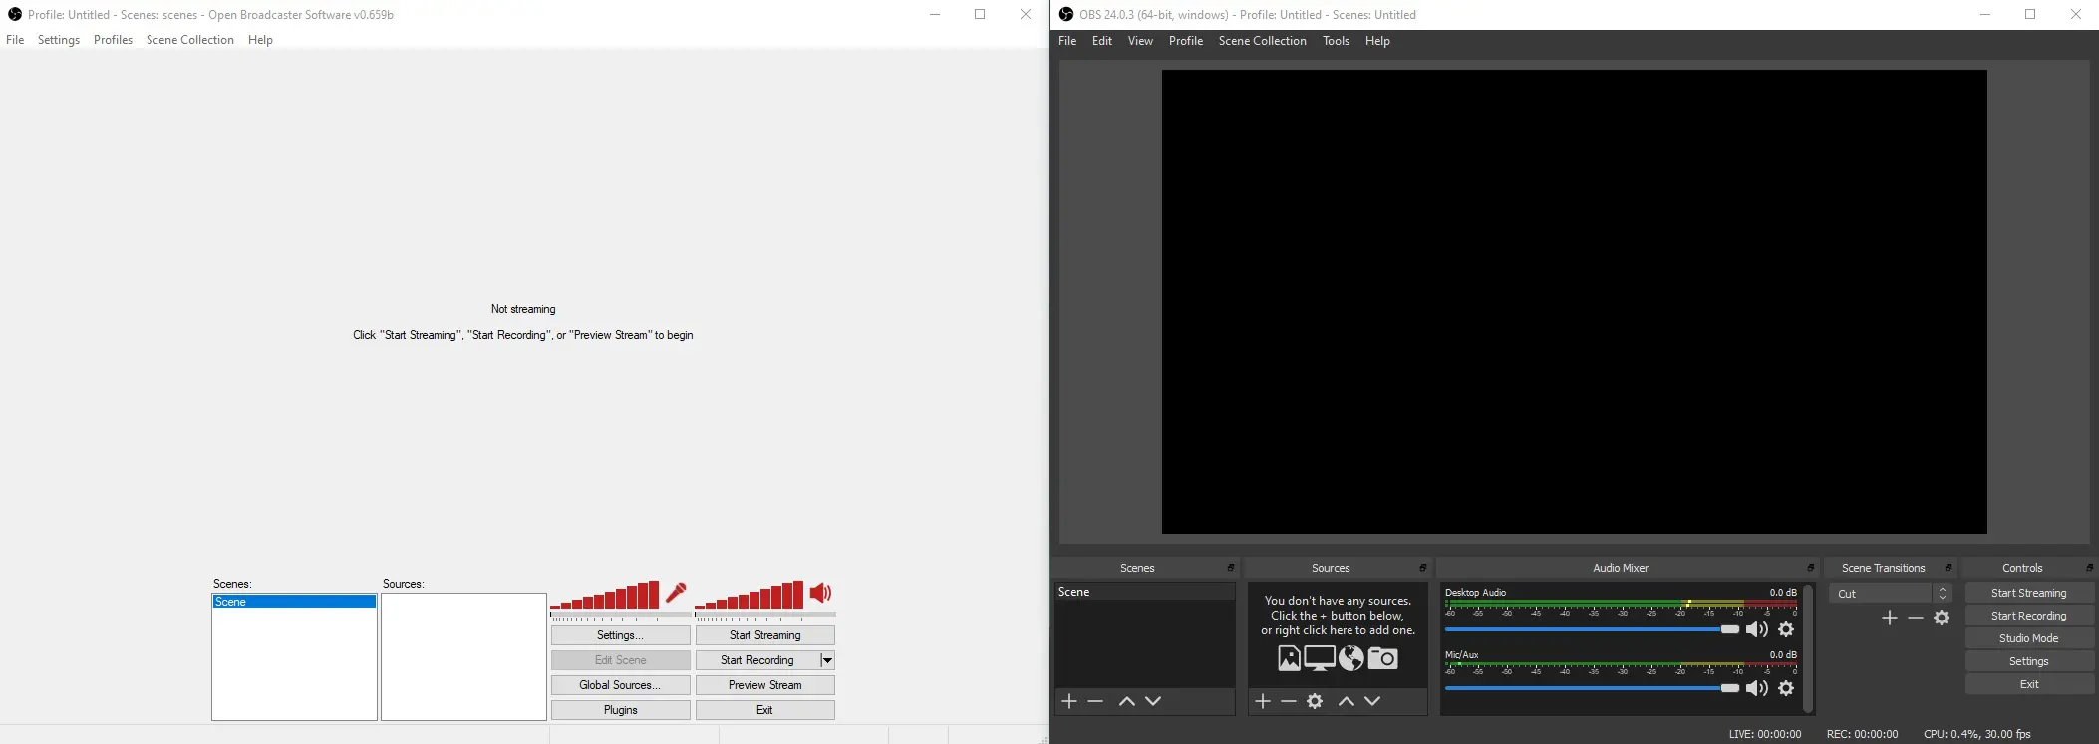Screen dimensions: 2099x744
Task: Move scene down in Scenes panel
Action: (x=1153, y=702)
